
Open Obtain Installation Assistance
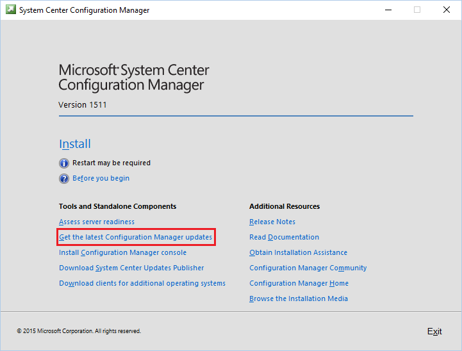click(298, 252)
